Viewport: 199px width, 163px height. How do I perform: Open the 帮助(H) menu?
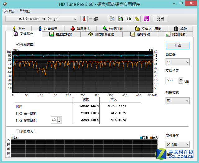coord(25,11)
